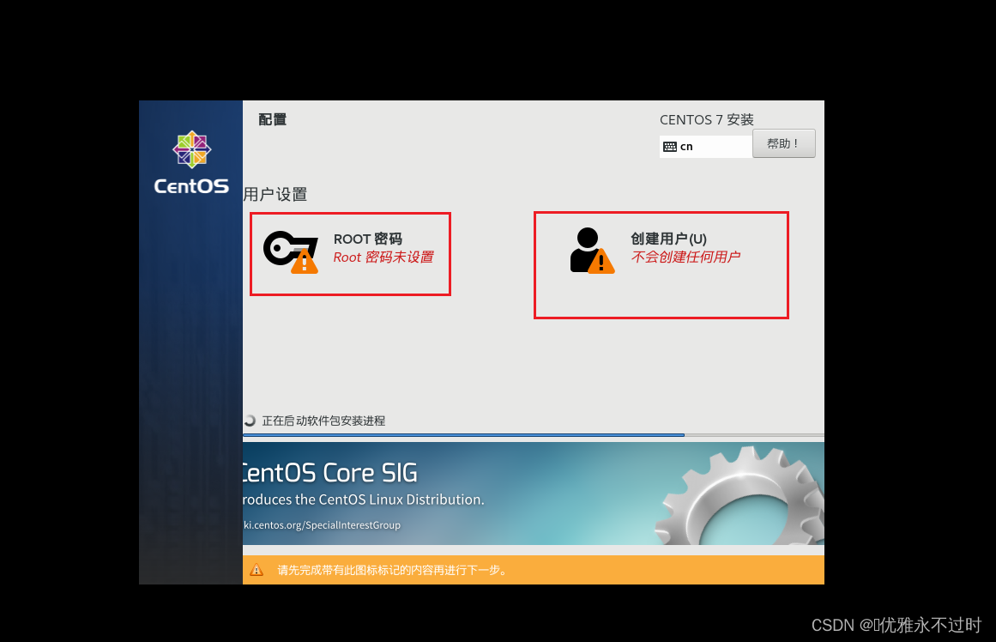Click the 用户设置 section title
Viewport: 996px width, 642px height.
point(275,195)
